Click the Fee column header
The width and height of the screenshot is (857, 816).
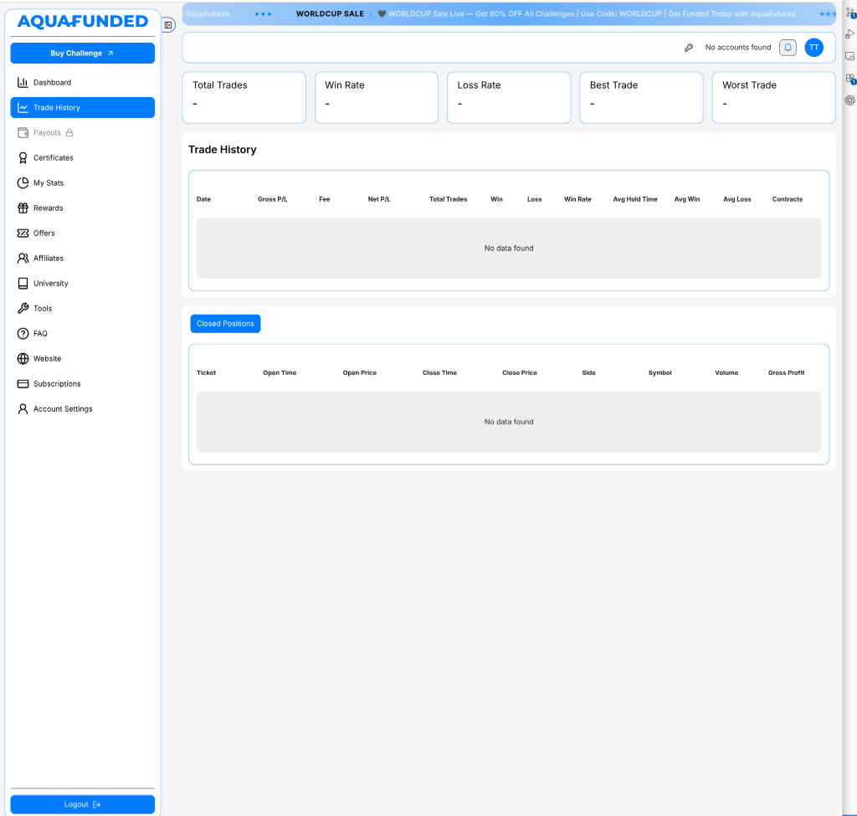[x=325, y=199]
